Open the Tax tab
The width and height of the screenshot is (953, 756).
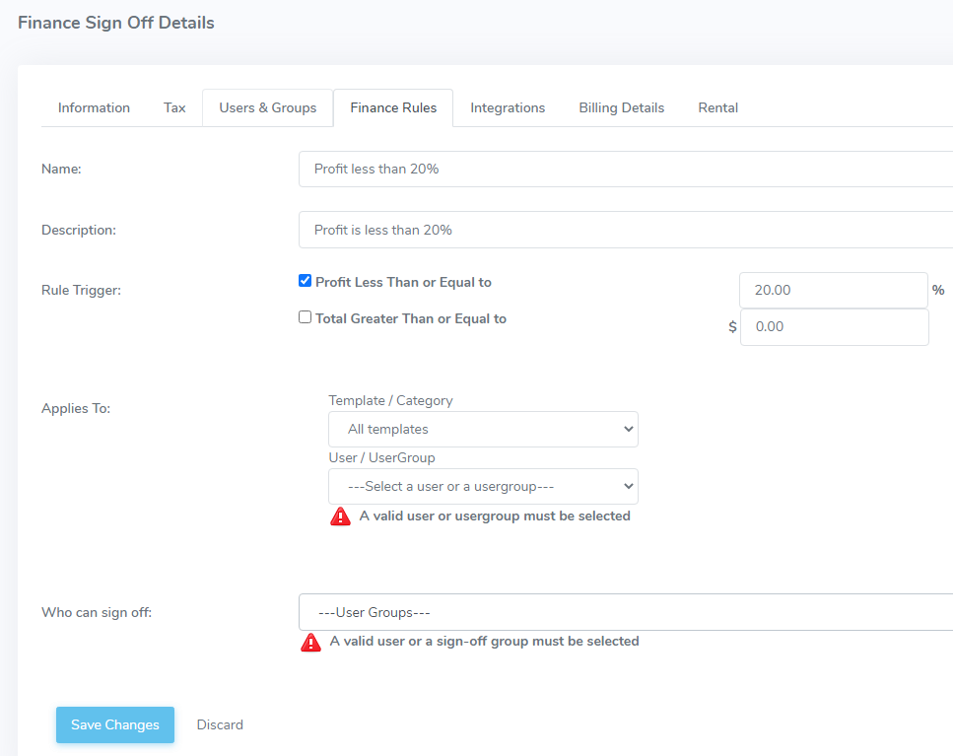point(174,107)
